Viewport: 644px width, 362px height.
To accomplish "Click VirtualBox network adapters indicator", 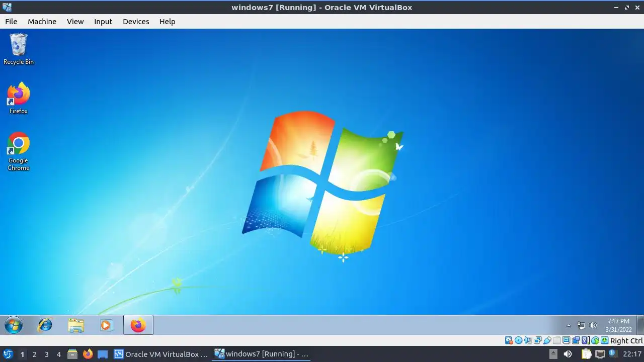I will click(x=537, y=340).
